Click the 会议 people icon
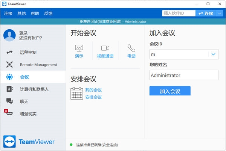 tap(9, 77)
